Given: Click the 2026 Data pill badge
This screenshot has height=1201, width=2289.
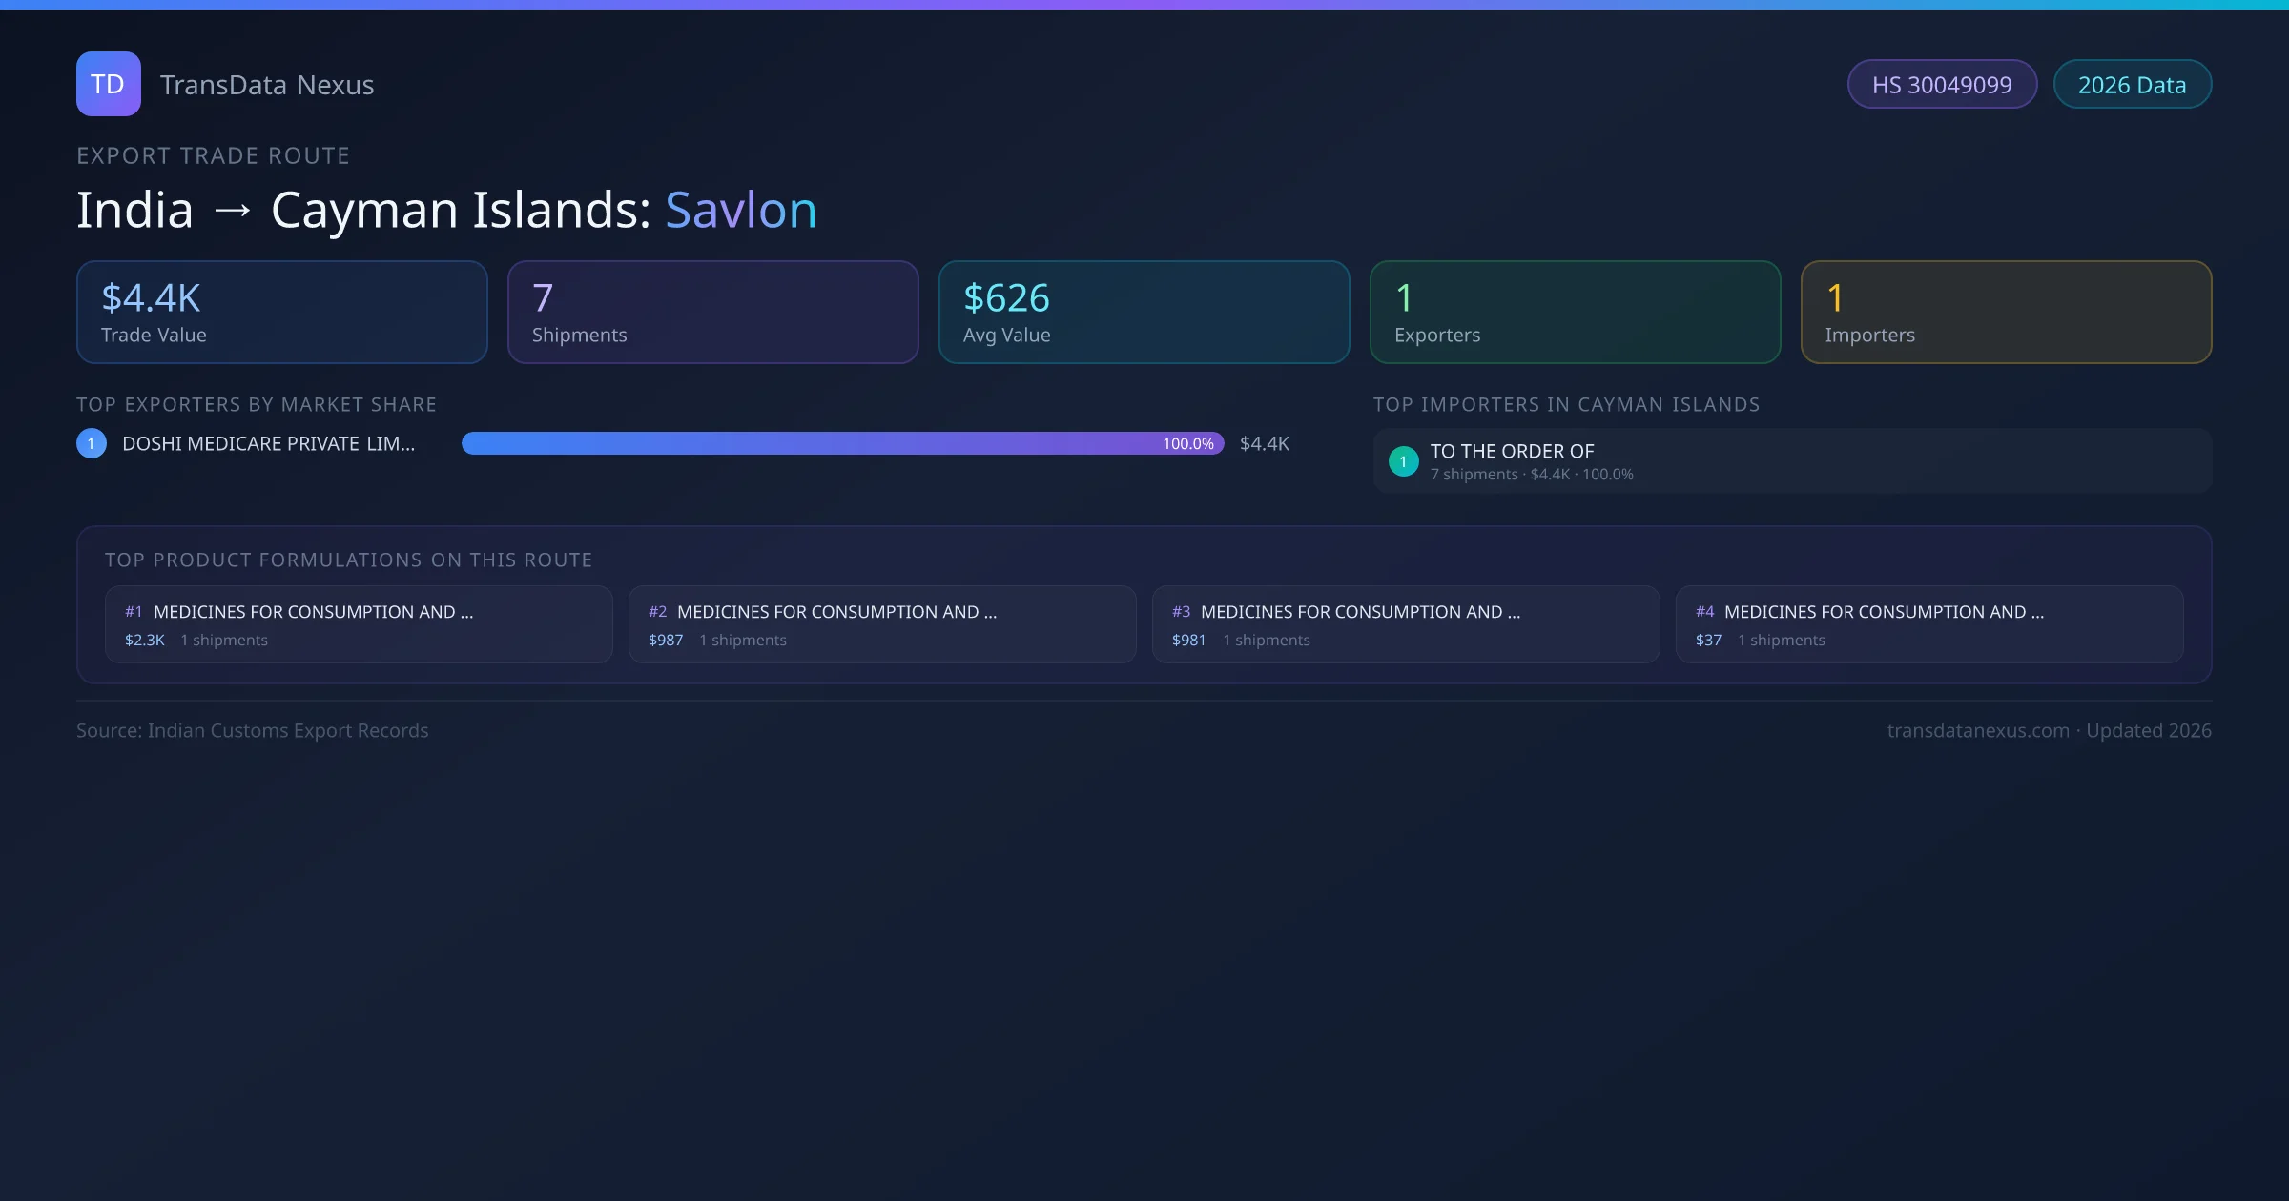Looking at the screenshot, I should click(x=2132, y=85).
